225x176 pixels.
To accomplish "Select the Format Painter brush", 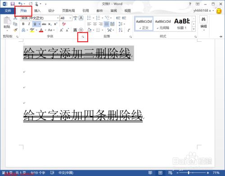I will [15, 30].
